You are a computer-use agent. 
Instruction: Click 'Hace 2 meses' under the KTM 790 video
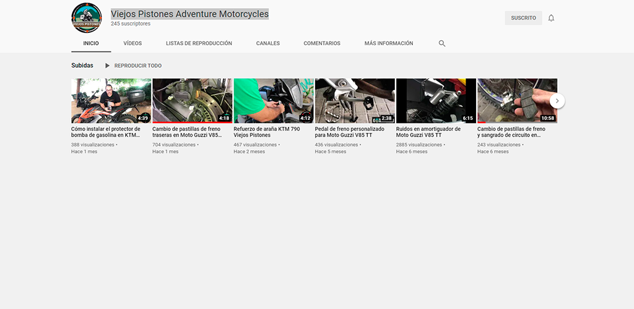249,151
